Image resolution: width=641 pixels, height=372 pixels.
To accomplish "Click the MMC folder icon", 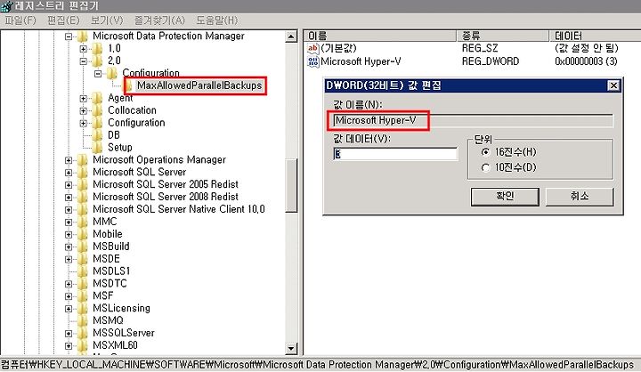I will pos(82,222).
